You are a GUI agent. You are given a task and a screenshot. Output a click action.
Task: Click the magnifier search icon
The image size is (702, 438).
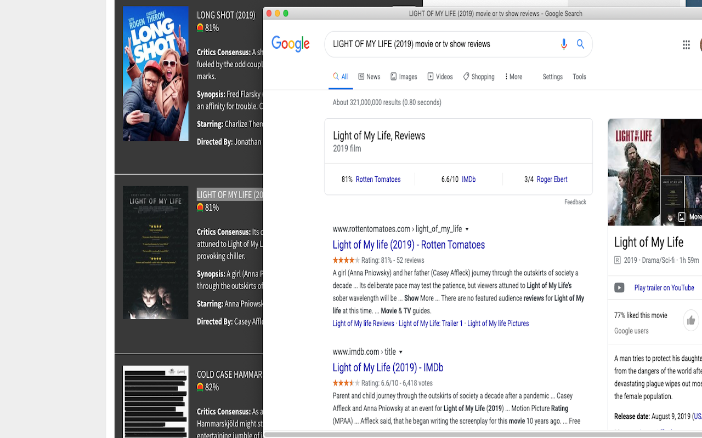[x=580, y=44]
